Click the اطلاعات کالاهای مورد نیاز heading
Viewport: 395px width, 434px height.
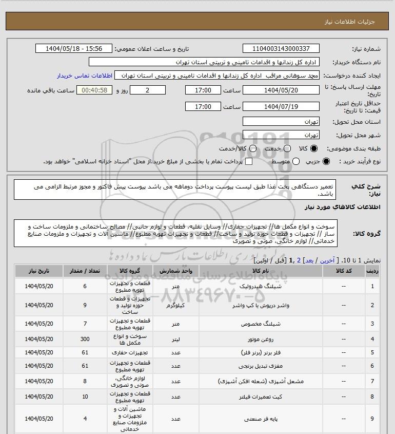343,207
